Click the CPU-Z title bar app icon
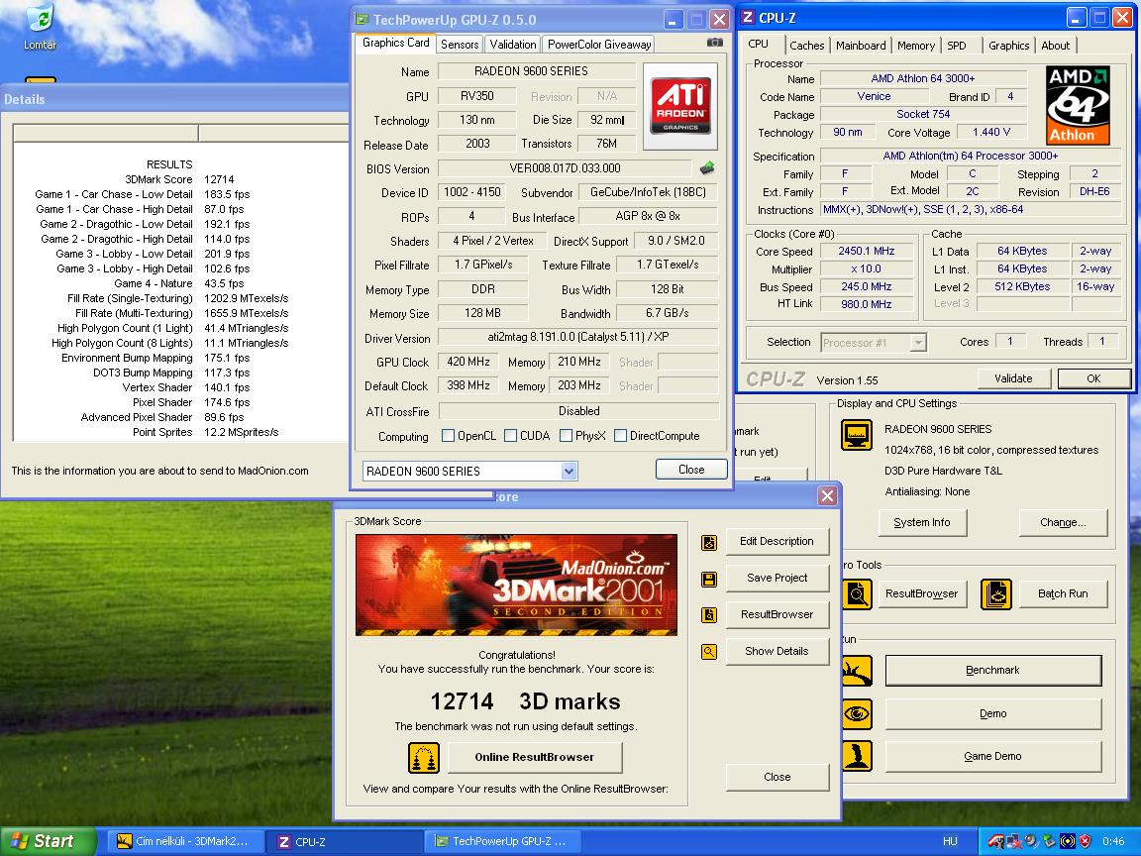The height and width of the screenshot is (856, 1141). click(x=748, y=18)
